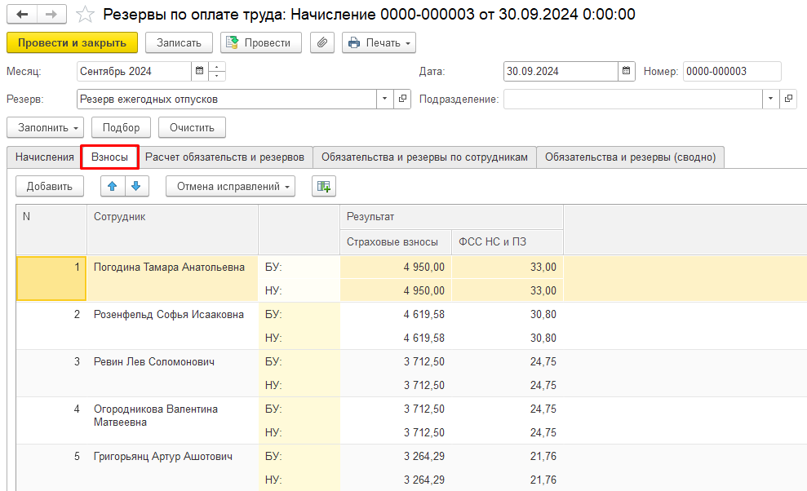Viewport: 807px width, 491px height.
Task: Expand the Резерв dropdown list
Action: coord(385,99)
